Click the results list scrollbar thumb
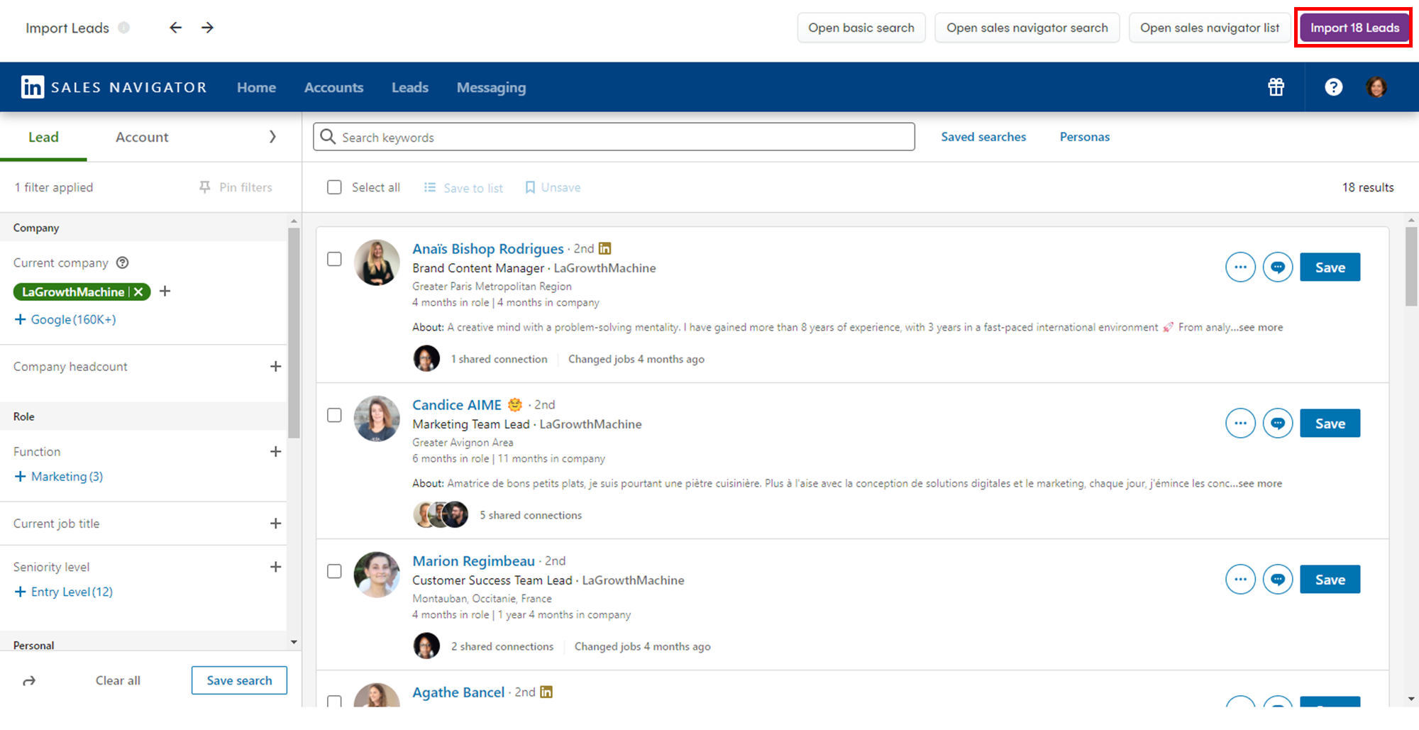 tap(1411, 266)
